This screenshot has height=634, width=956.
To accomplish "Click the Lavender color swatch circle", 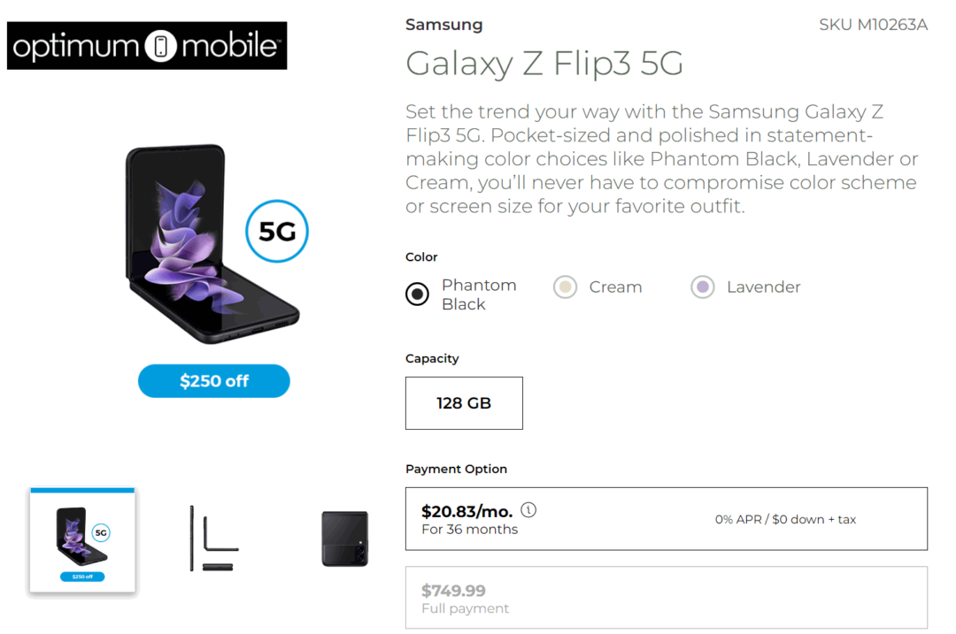I will 702,286.
